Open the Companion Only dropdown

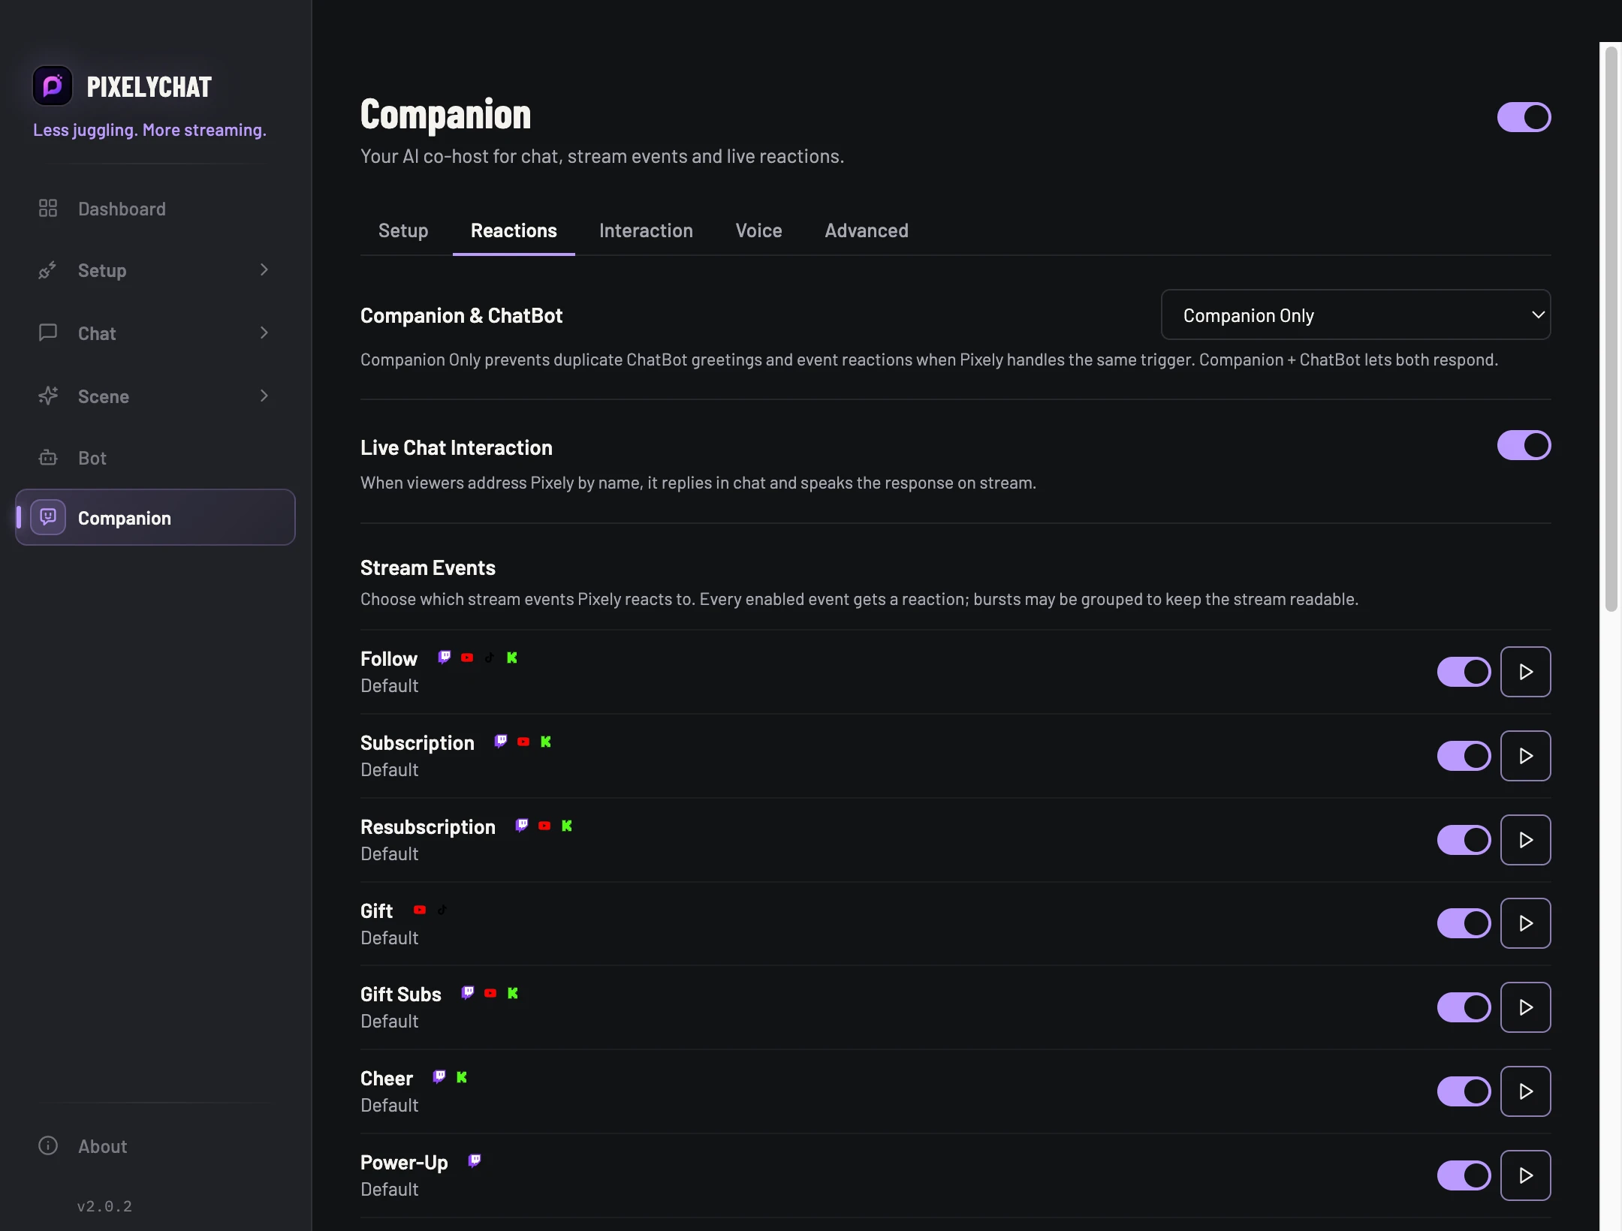coord(1355,315)
